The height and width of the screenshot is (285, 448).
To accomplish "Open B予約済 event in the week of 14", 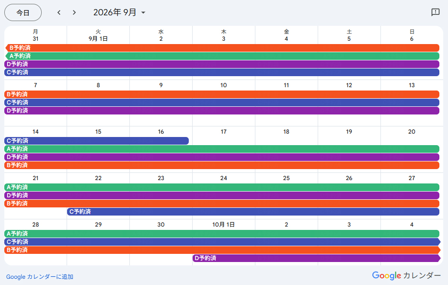I will point(222,165).
